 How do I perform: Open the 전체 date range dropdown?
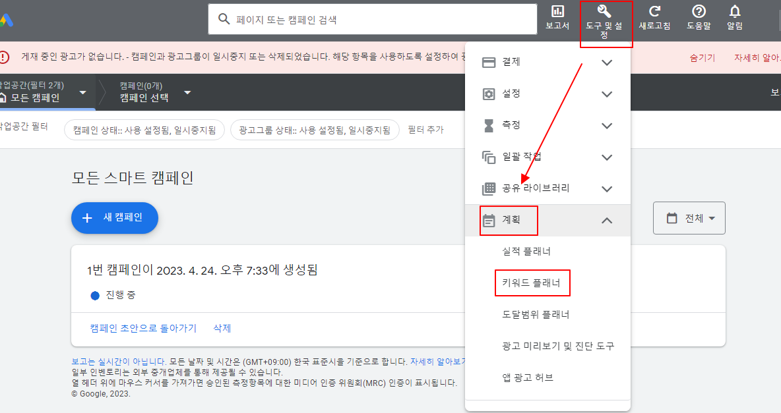(x=689, y=218)
